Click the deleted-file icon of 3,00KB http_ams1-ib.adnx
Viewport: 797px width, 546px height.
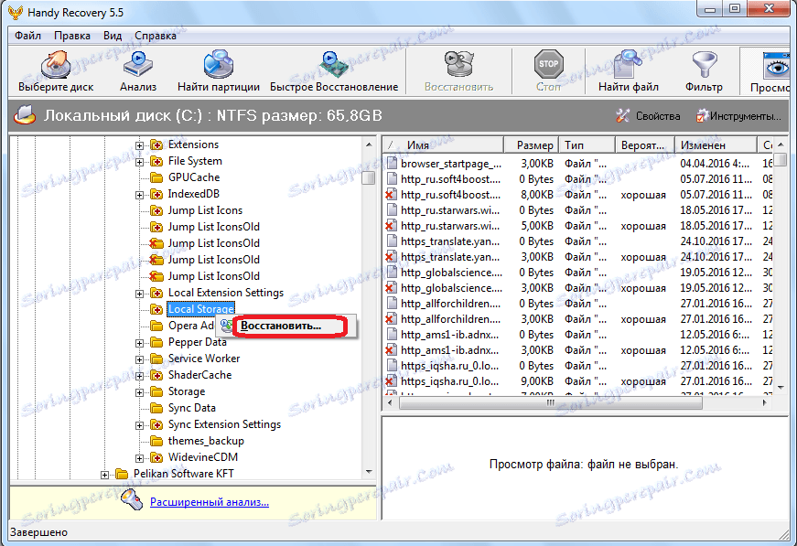(391, 350)
